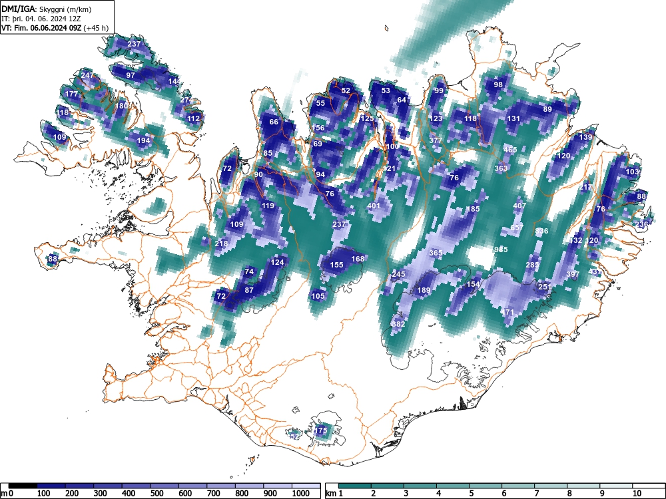Viewport: 666px width, 499px height.
Task: Click the visibility value 87 on the map
Action: pyautogui.click(x=249, y=290)
